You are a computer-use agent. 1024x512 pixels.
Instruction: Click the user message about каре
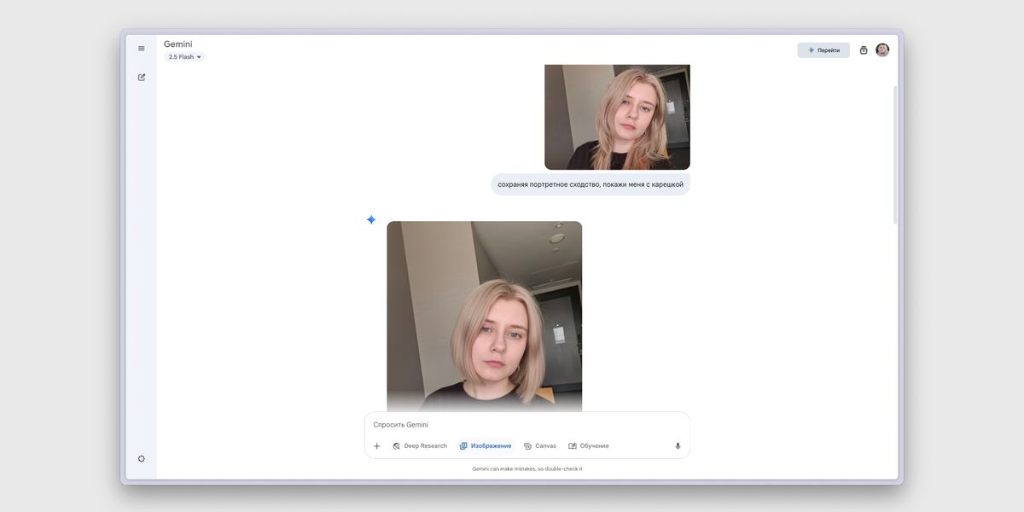click(591, 184)
